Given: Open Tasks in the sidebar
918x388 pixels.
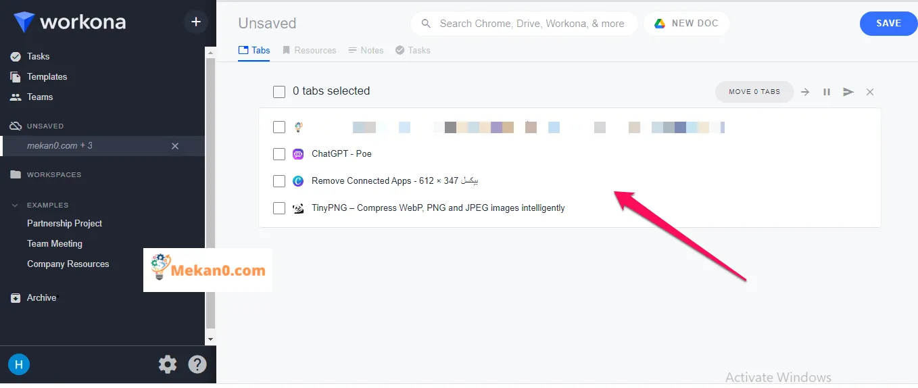Looking at the screenshot, I should (x=38, y=56).
